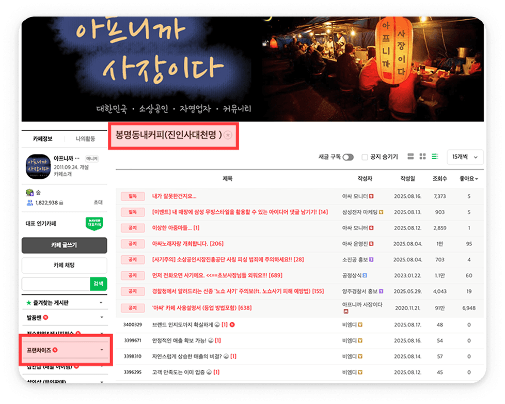Click the 공지 tag on 이상한 아줌마들 row

(x=133, y=228)
